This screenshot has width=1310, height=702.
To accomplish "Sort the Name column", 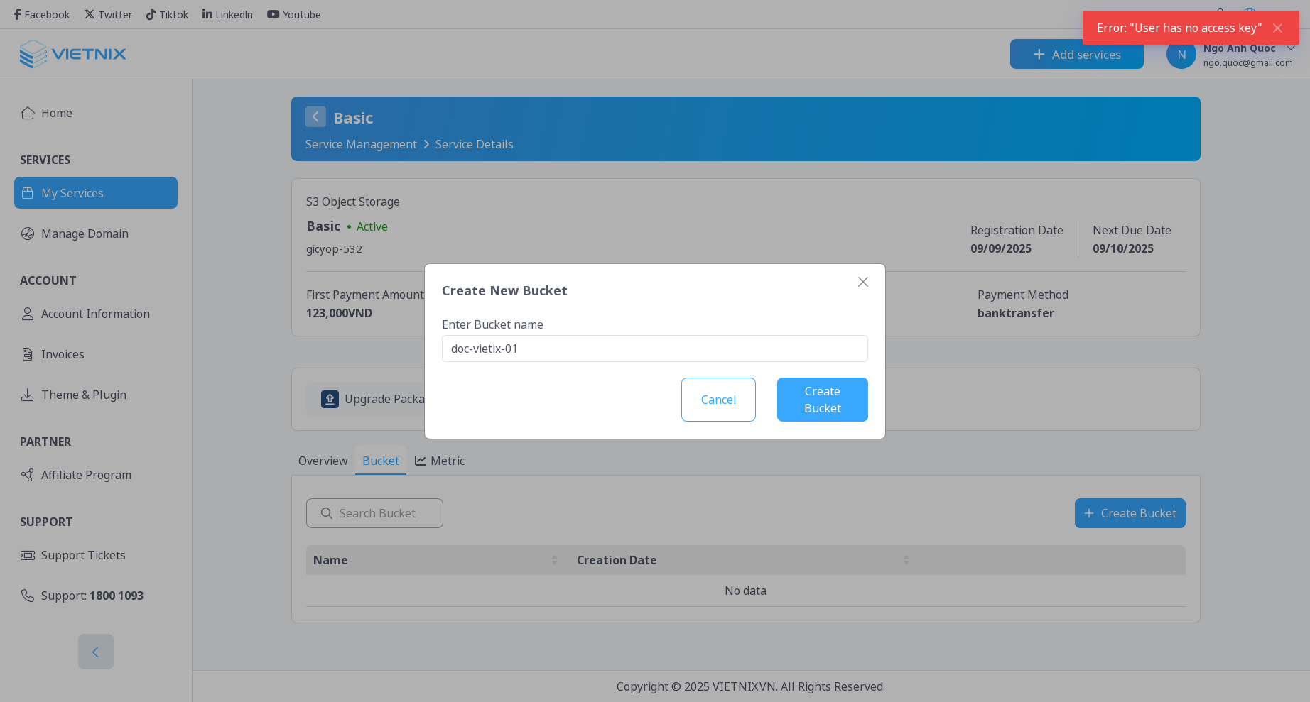I will point(554,560).
